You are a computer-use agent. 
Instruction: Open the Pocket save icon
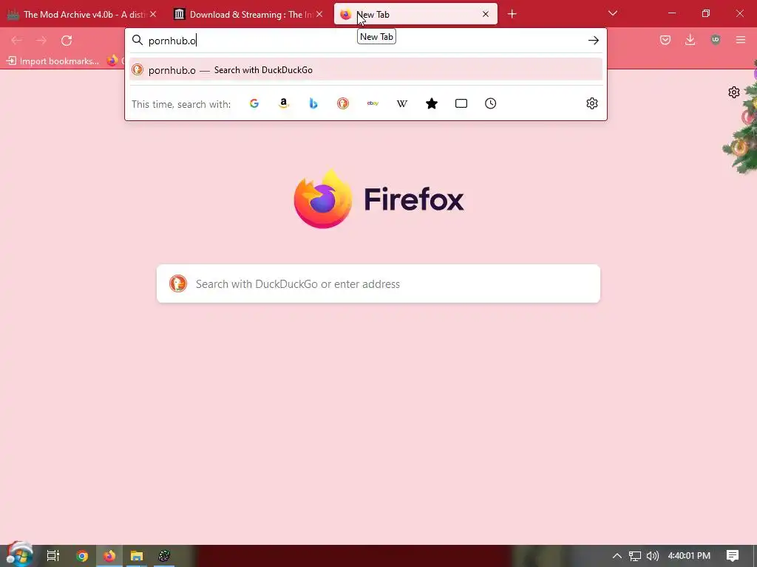click(x=665, y=40)
